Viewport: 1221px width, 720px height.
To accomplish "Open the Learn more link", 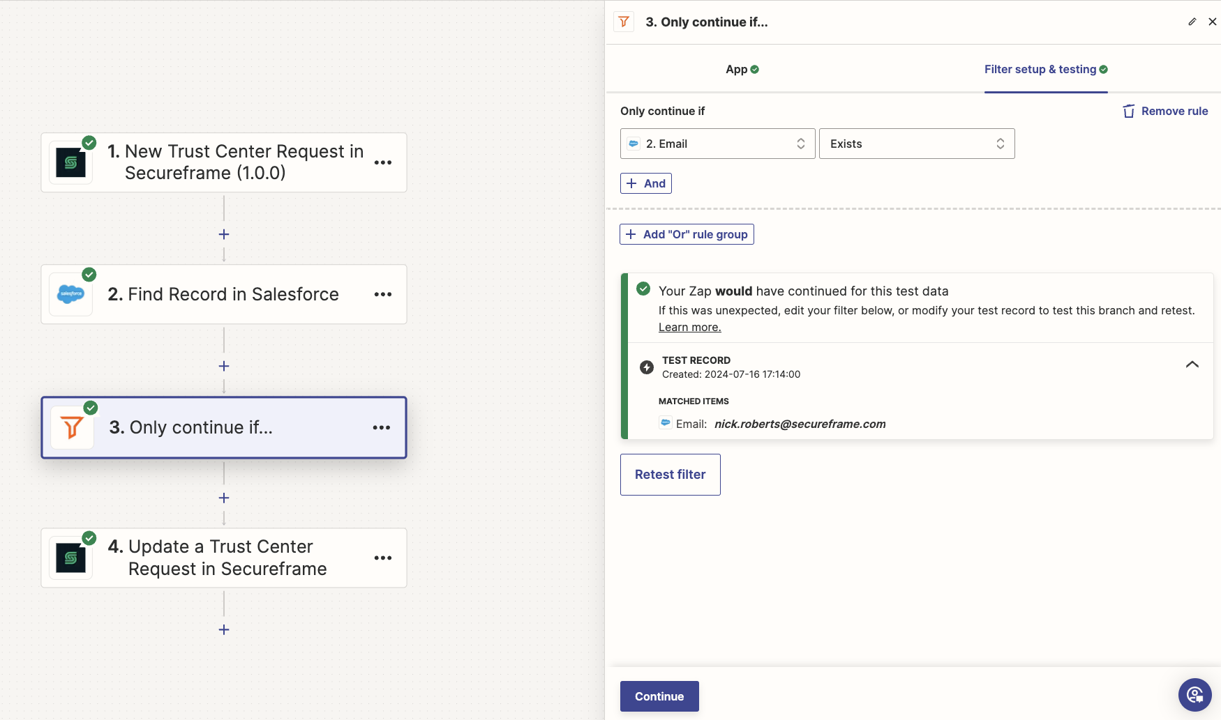I will click(x=690, y=328).
